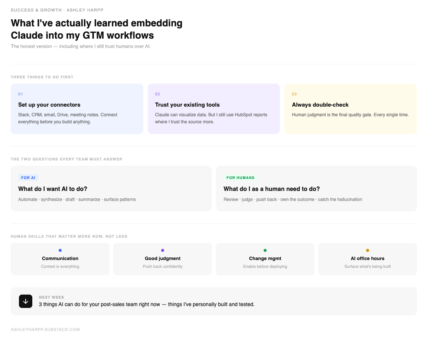This screenshot has height=341, width=440.
Task: Click the purple dot above Good judgment
Action: coord(163,250)
